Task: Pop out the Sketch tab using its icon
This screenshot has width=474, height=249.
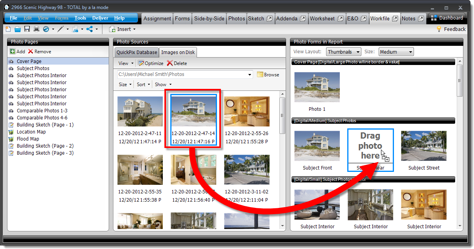Action: [269, 18]
